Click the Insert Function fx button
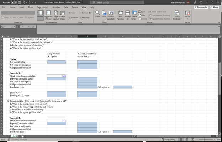The image size is (222, 142). [x=33, y=27]
